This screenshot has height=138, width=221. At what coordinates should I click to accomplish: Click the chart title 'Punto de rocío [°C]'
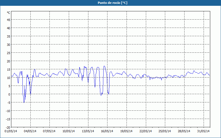coord(112,3)
